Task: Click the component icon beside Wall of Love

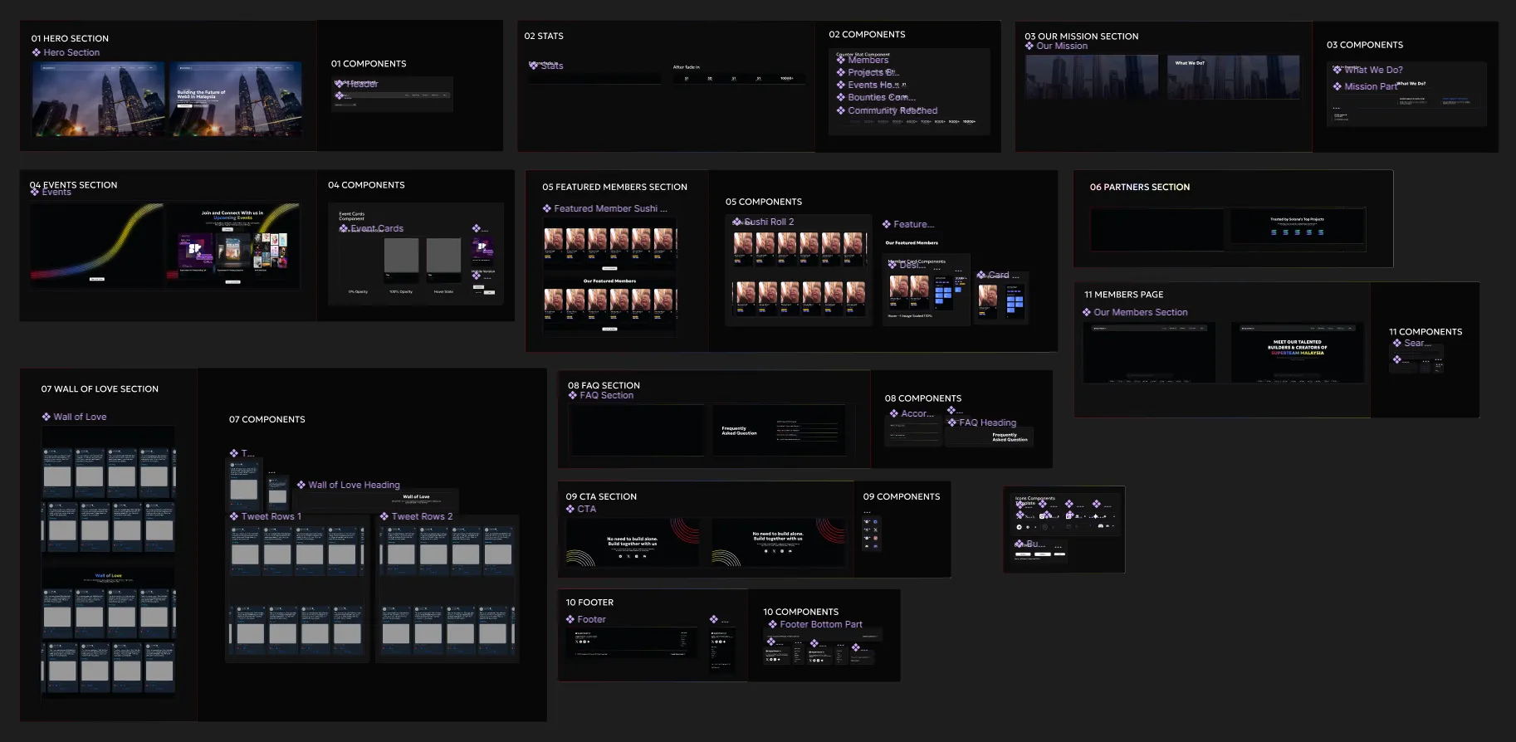Action: click(x=46, y=417)
